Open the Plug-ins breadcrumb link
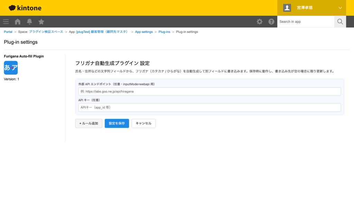Image resolution: width=354 pixels, height=221 pixels. (x=164, y=31)
